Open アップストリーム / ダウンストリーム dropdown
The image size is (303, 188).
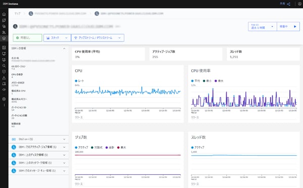(x=97, y=38)
